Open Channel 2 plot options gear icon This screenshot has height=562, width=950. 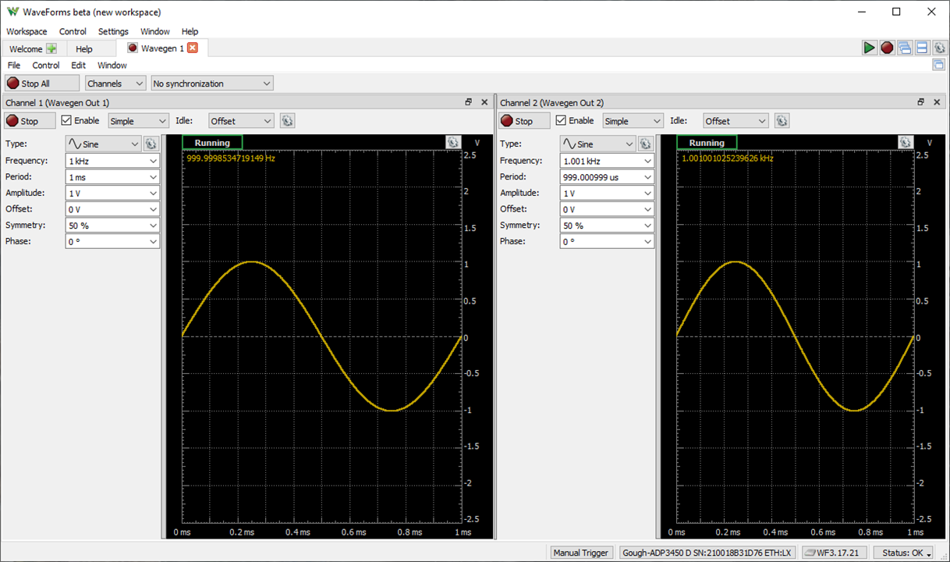[905, 142]
